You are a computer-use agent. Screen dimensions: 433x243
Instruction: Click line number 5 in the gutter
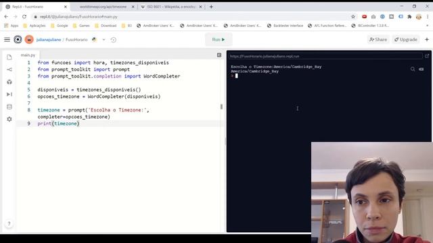(28, 90)
